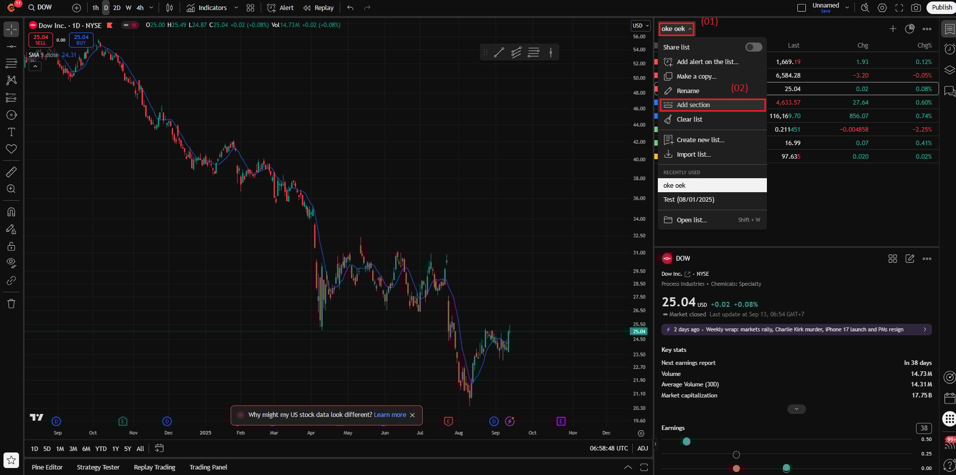The image size is (956, 475).
Task: Toggle stay in drawing mode
Action: (12, 229)
